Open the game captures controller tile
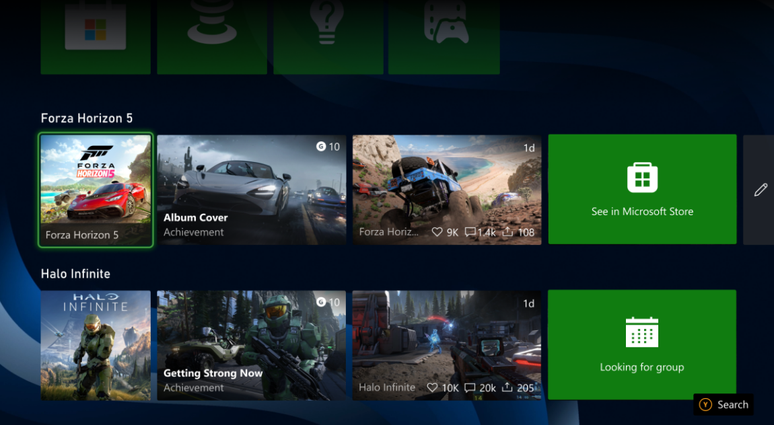774x425 pixels. click(444, 37)
